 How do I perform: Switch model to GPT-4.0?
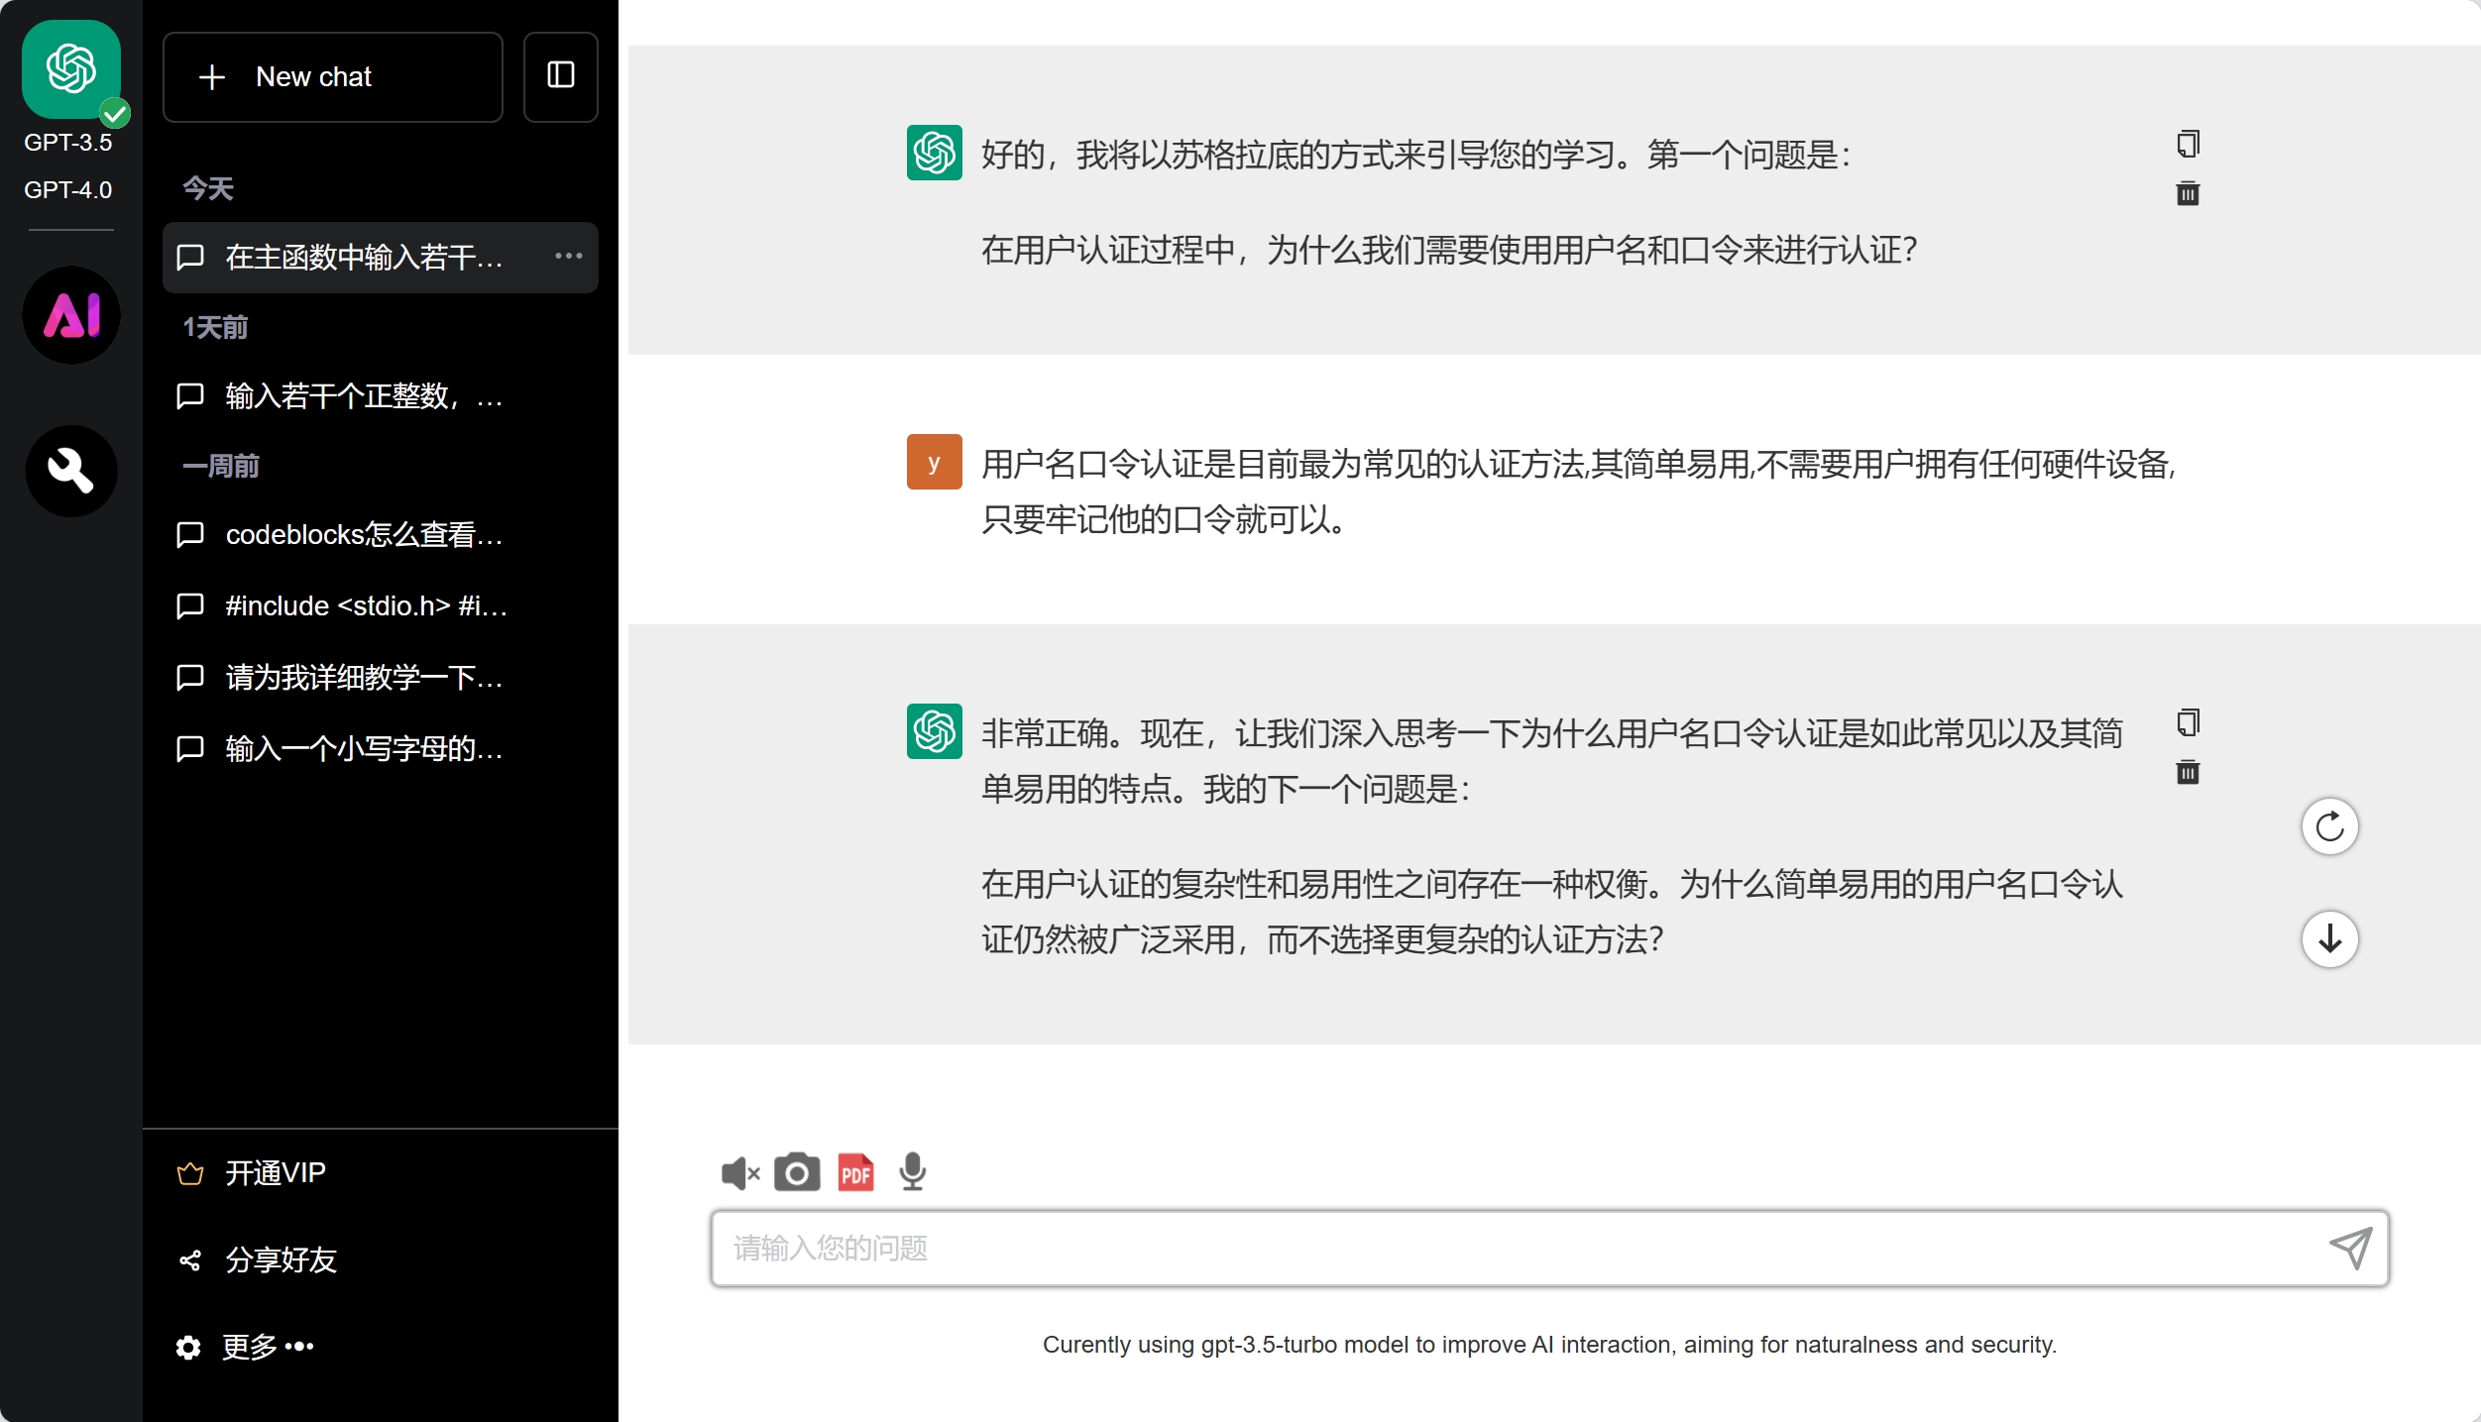pos(67,190)
